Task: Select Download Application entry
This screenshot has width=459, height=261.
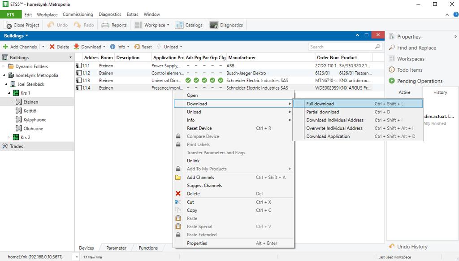Action: coord(358,136)
